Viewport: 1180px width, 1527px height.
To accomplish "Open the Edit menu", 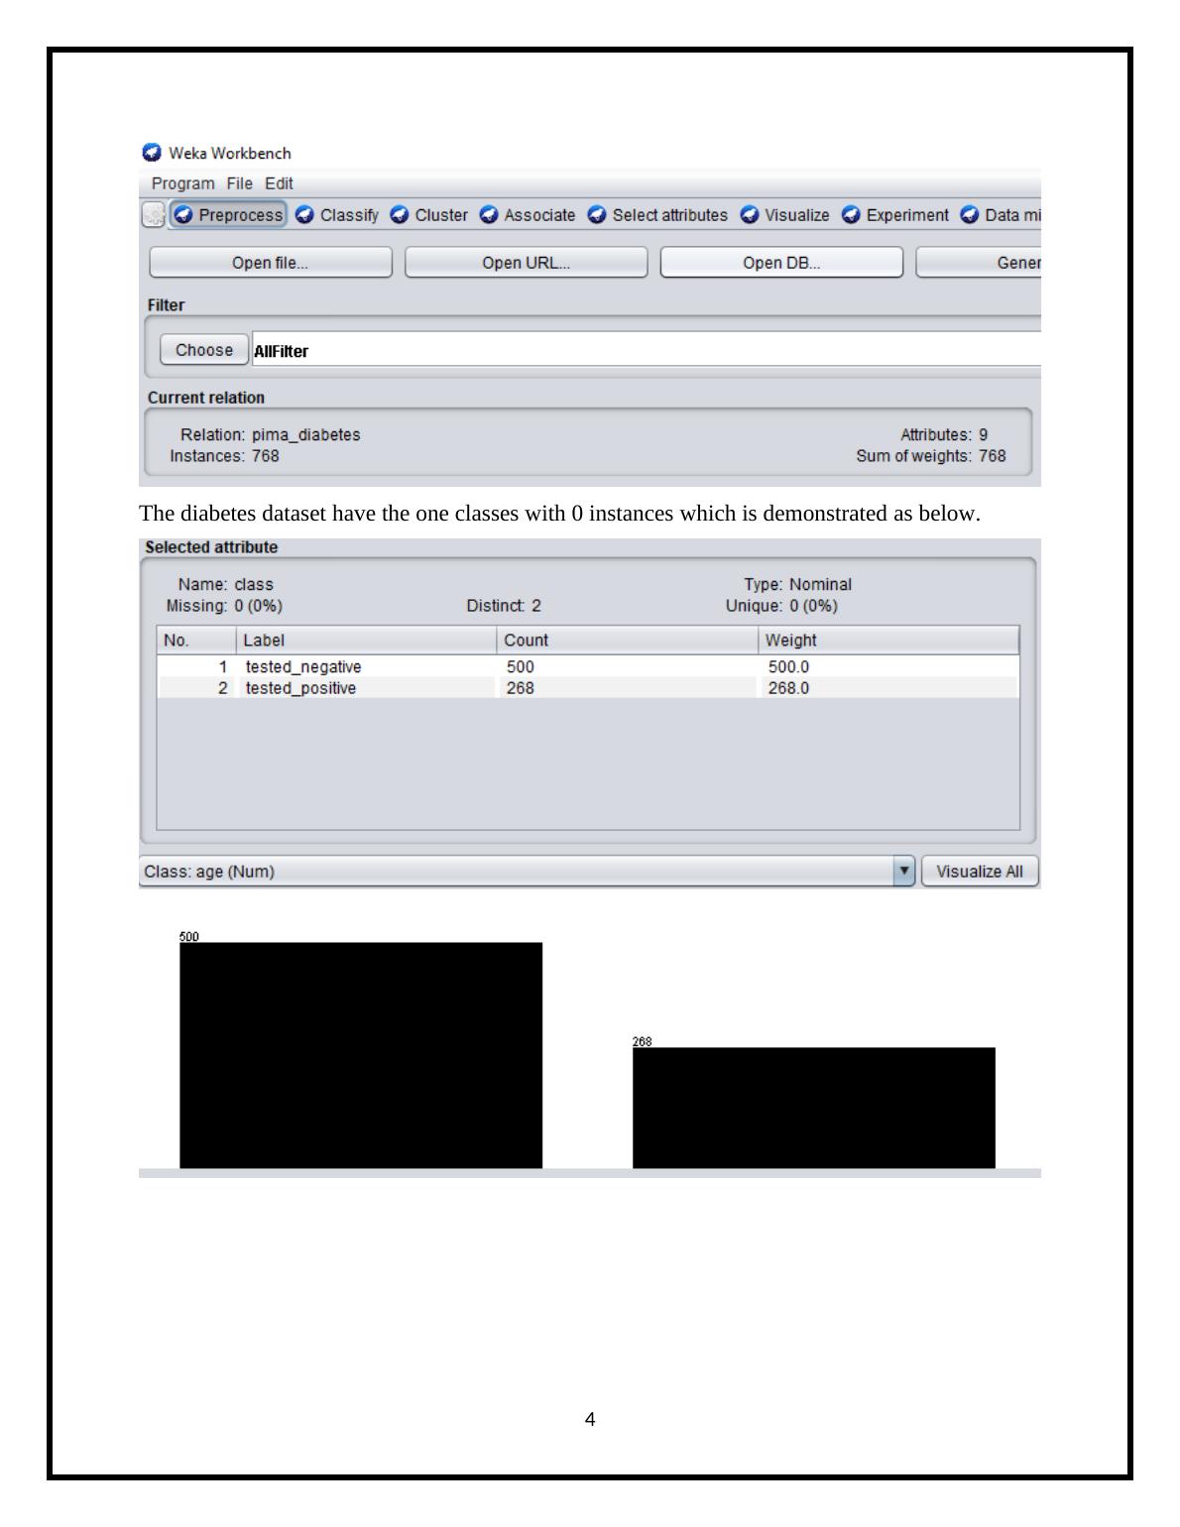I will coord(279,183).
